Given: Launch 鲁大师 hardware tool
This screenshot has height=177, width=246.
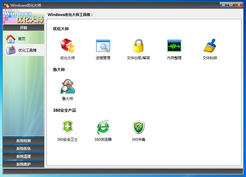Looking at the screenshot, I should 67,87.
